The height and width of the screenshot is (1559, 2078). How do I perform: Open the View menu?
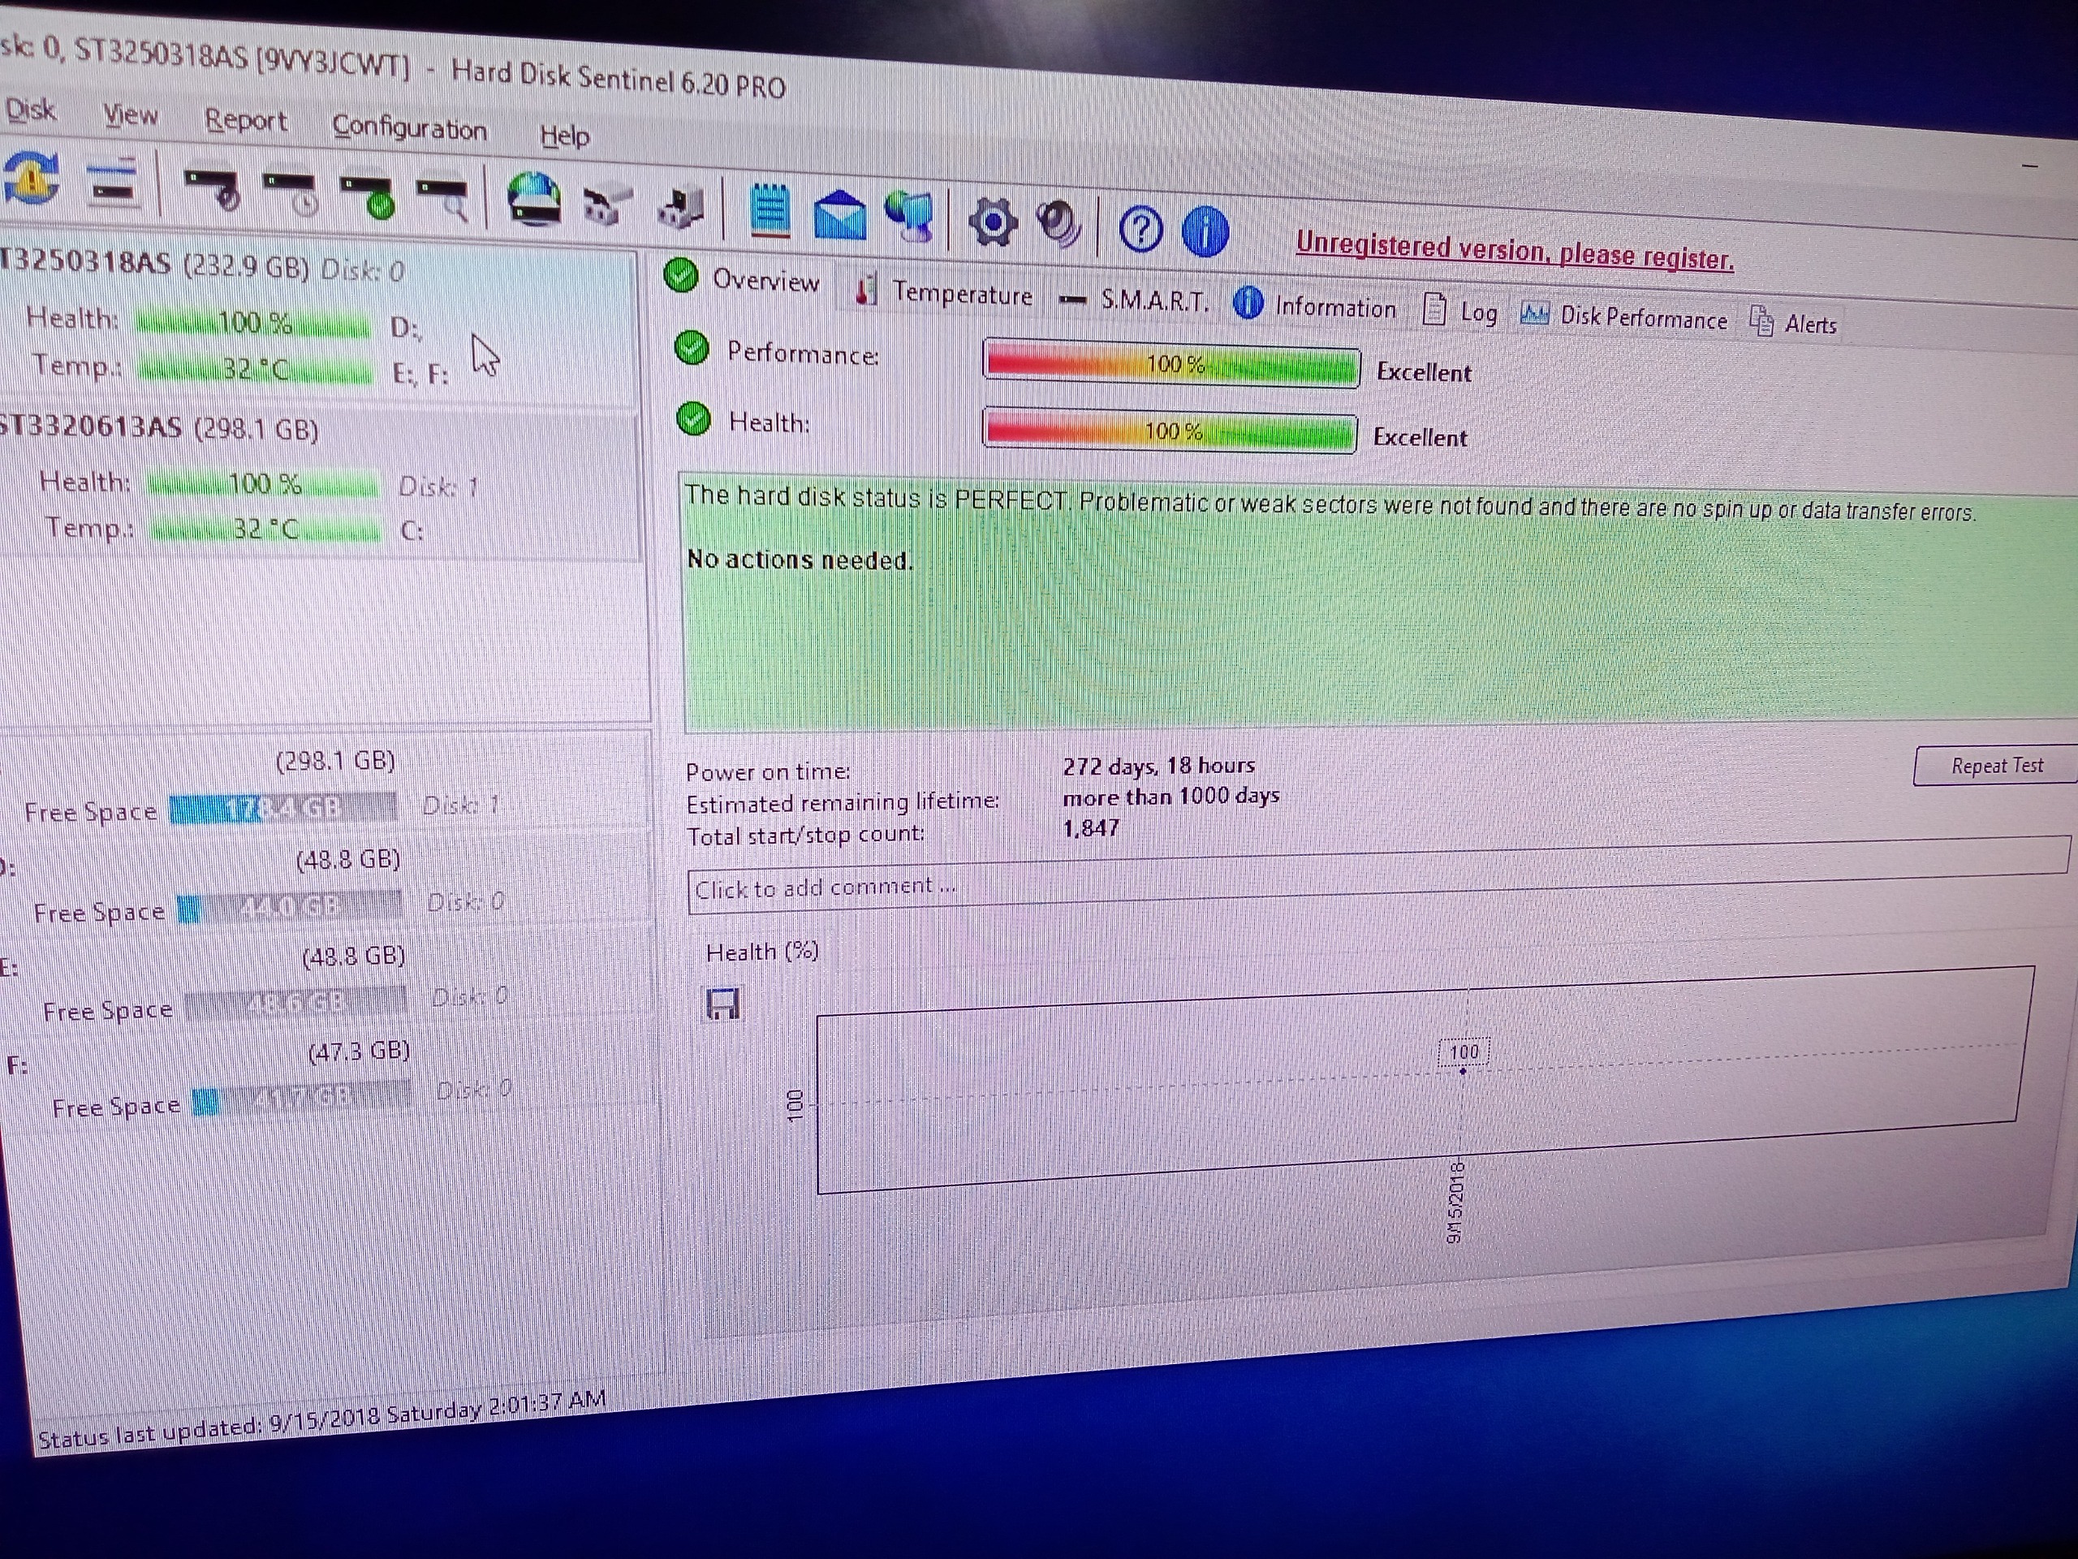(x=130, y=114)
